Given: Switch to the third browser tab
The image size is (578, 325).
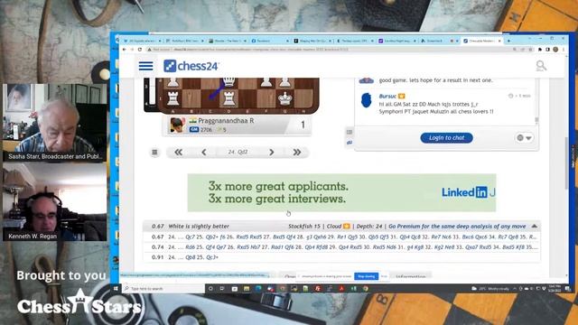Looking at the screenshot, I should click(x=227, y=41).
